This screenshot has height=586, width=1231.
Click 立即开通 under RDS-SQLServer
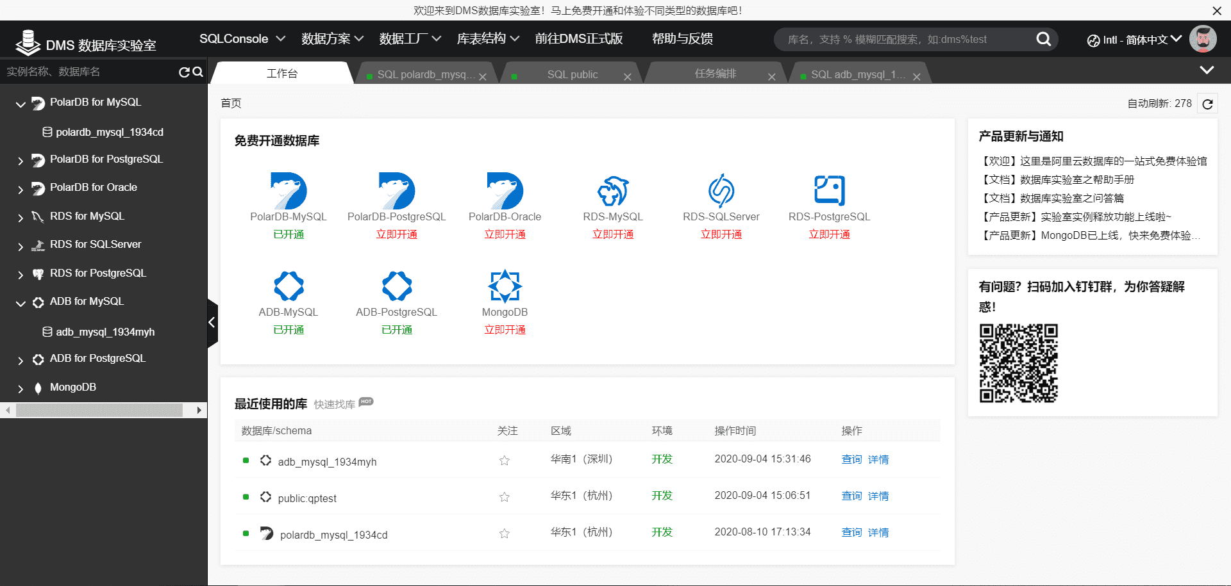click(x=721, y=234)
